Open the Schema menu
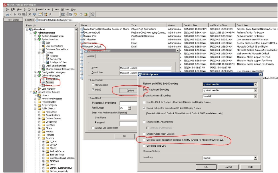Image resolution: width=278 pixels, height=173 pixels. [x=55, y=9]
